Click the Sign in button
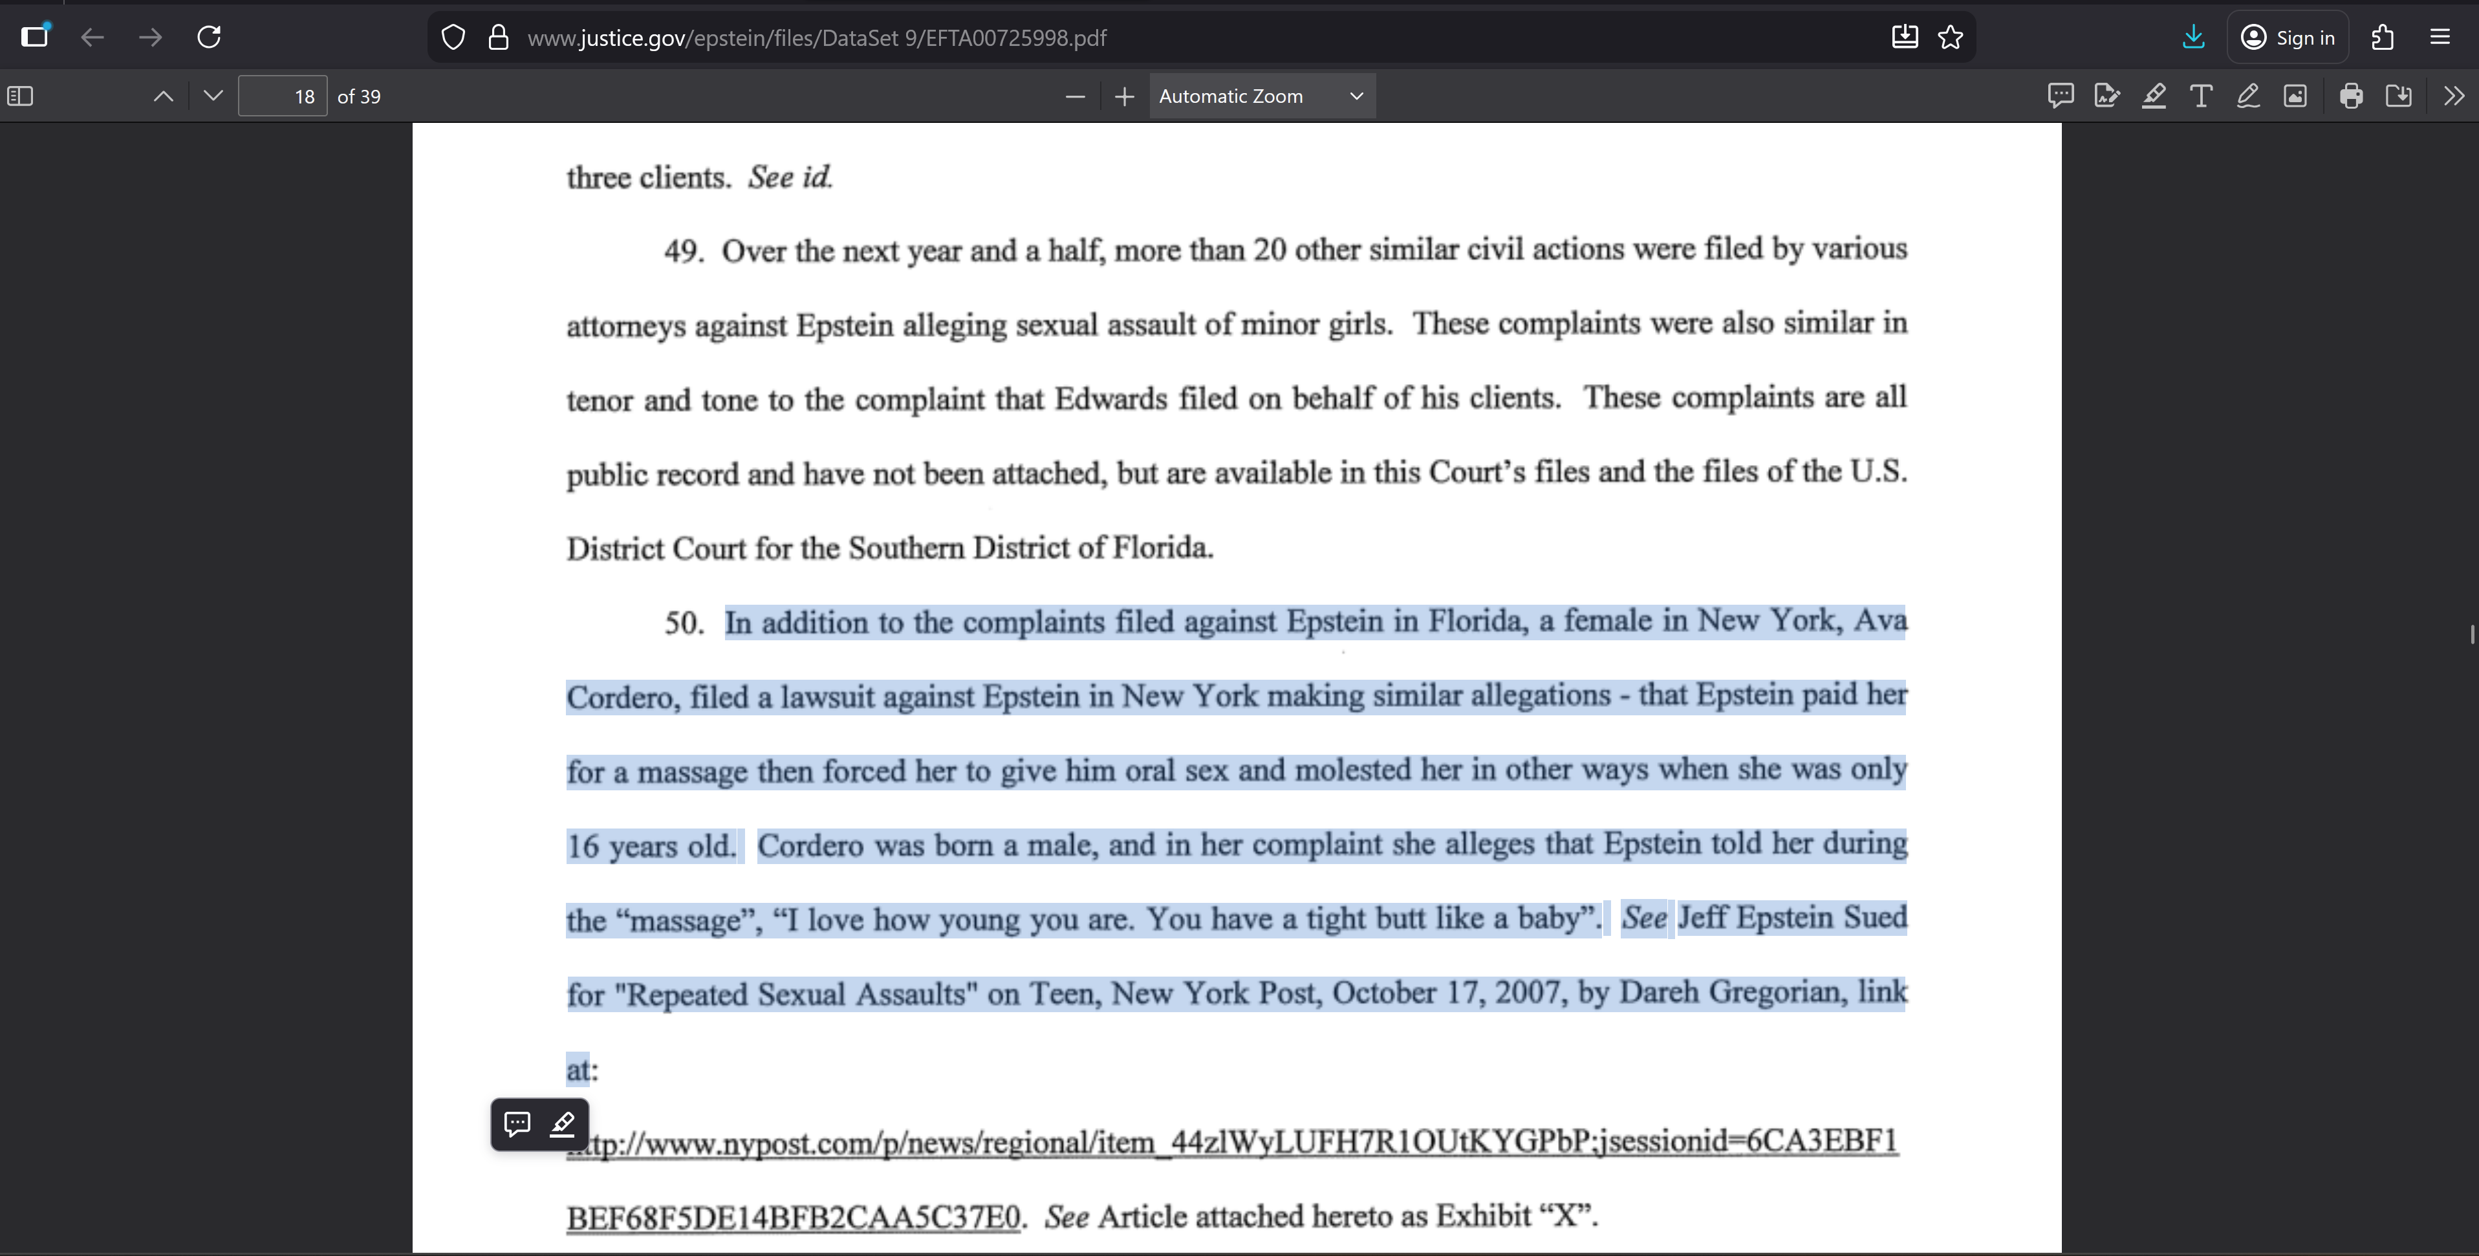Screen dimensions: 2479x1256 [2288, 38]
